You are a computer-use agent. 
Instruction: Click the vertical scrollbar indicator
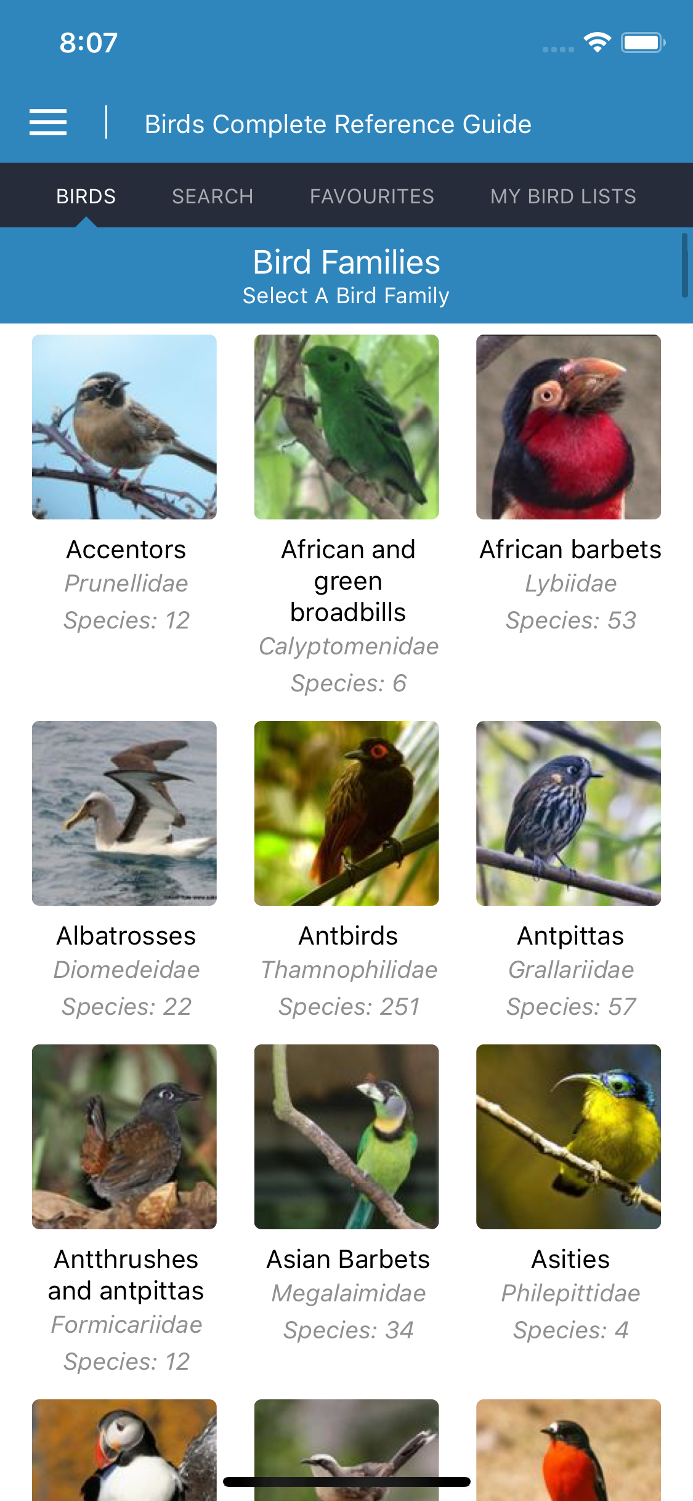point(684,266)
